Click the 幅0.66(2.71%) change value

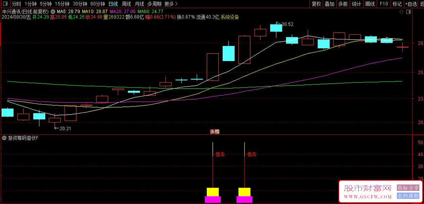coord(161,17)
